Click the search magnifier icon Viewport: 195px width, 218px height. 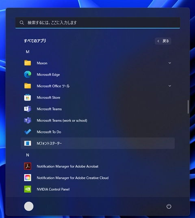click(22, 22)
